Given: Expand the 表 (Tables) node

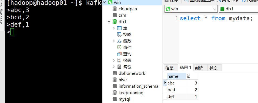Looking at the screenshot, I should coord(114,28).
